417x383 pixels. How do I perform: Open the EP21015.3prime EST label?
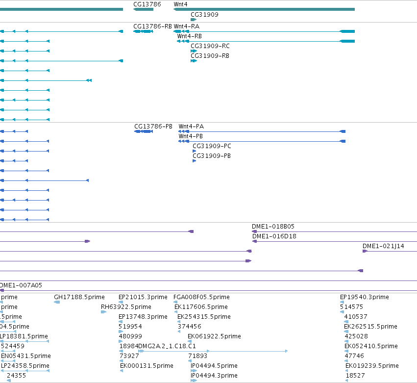(x=143, y=297)
